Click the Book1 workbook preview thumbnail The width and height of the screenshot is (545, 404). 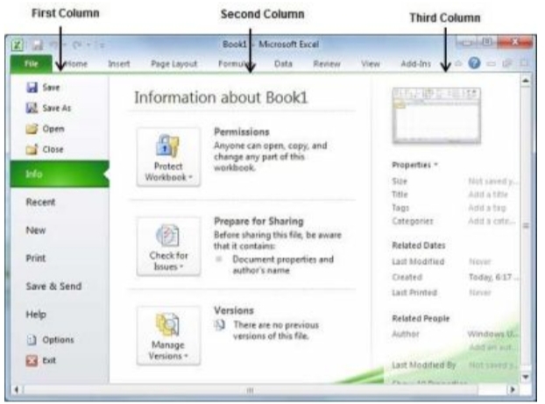click(436, 116)
